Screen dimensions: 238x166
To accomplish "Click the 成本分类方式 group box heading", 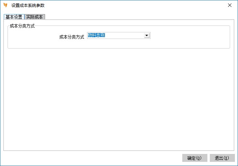I will pyautogui.click(x=22, y=26).
